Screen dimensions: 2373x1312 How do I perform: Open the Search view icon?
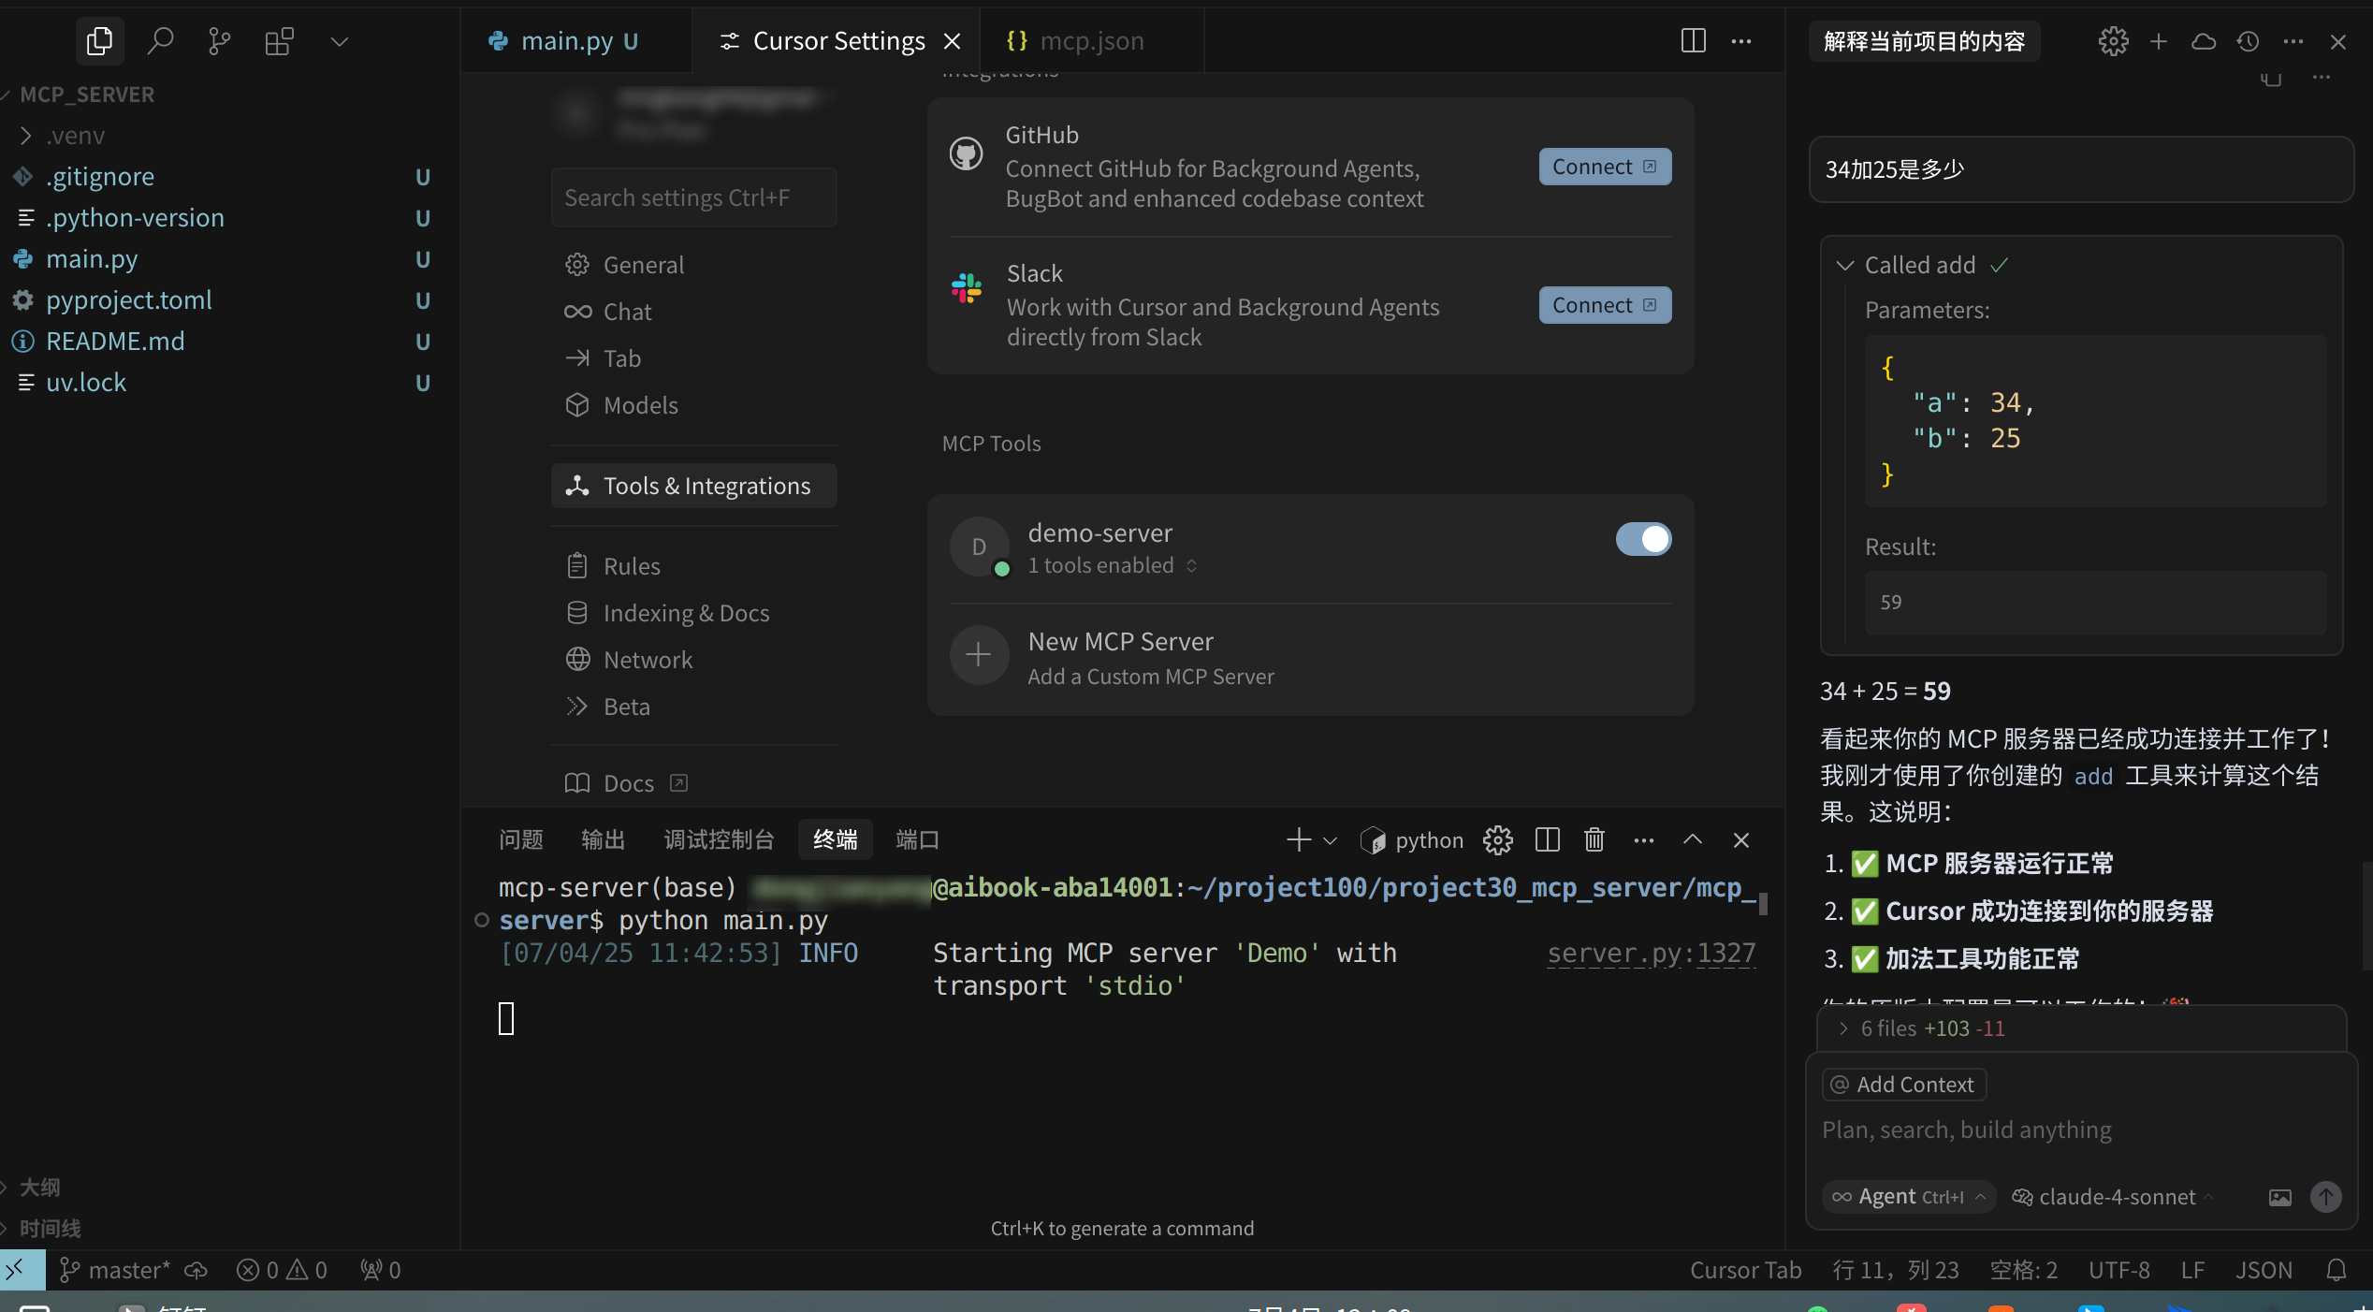pyautogui.click(x=160, y=41)
